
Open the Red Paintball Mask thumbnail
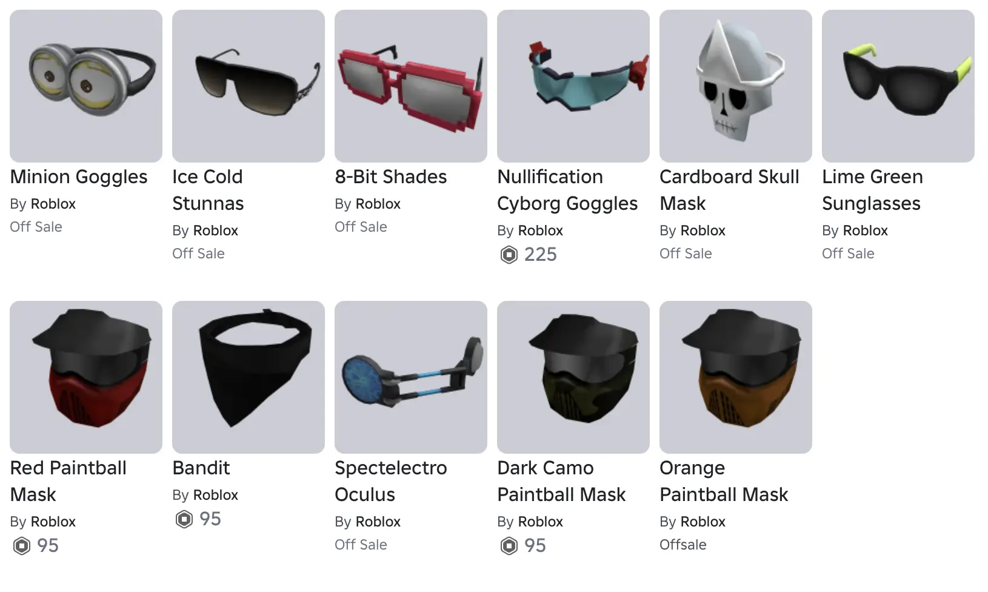click(x=86, y=377)
